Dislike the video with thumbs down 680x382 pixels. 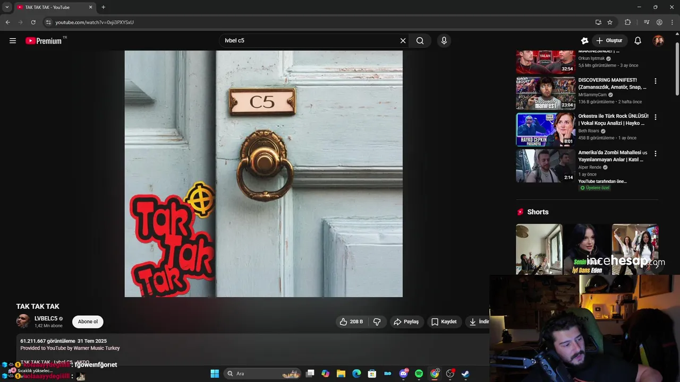377,322
